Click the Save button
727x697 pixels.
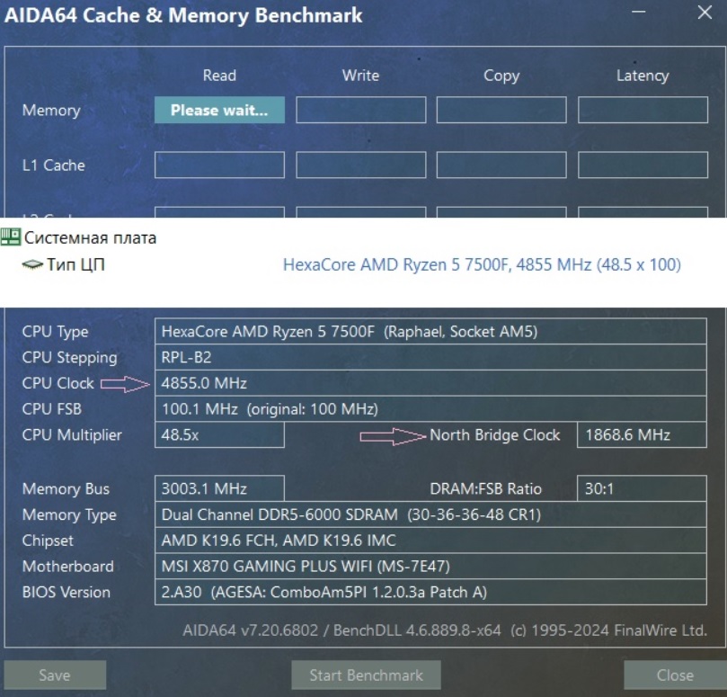55,675
